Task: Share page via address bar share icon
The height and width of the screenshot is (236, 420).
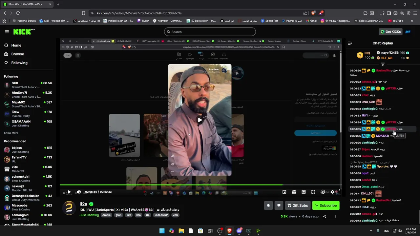Action: click(x=305, y=13)
